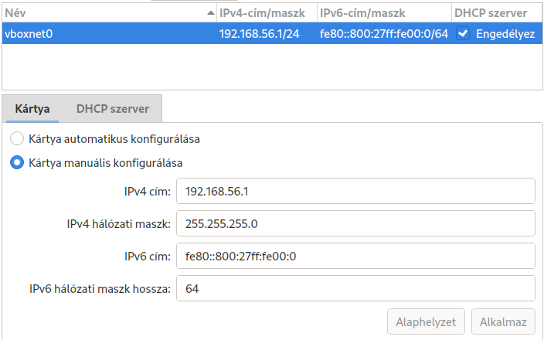Uncheck the Engedélyez DHCP server checkbox
The image size is (544, 340).
tap(463, 34)
